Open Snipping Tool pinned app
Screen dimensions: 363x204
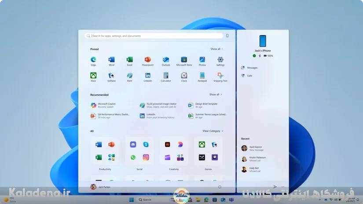click(x=220, y=77)
